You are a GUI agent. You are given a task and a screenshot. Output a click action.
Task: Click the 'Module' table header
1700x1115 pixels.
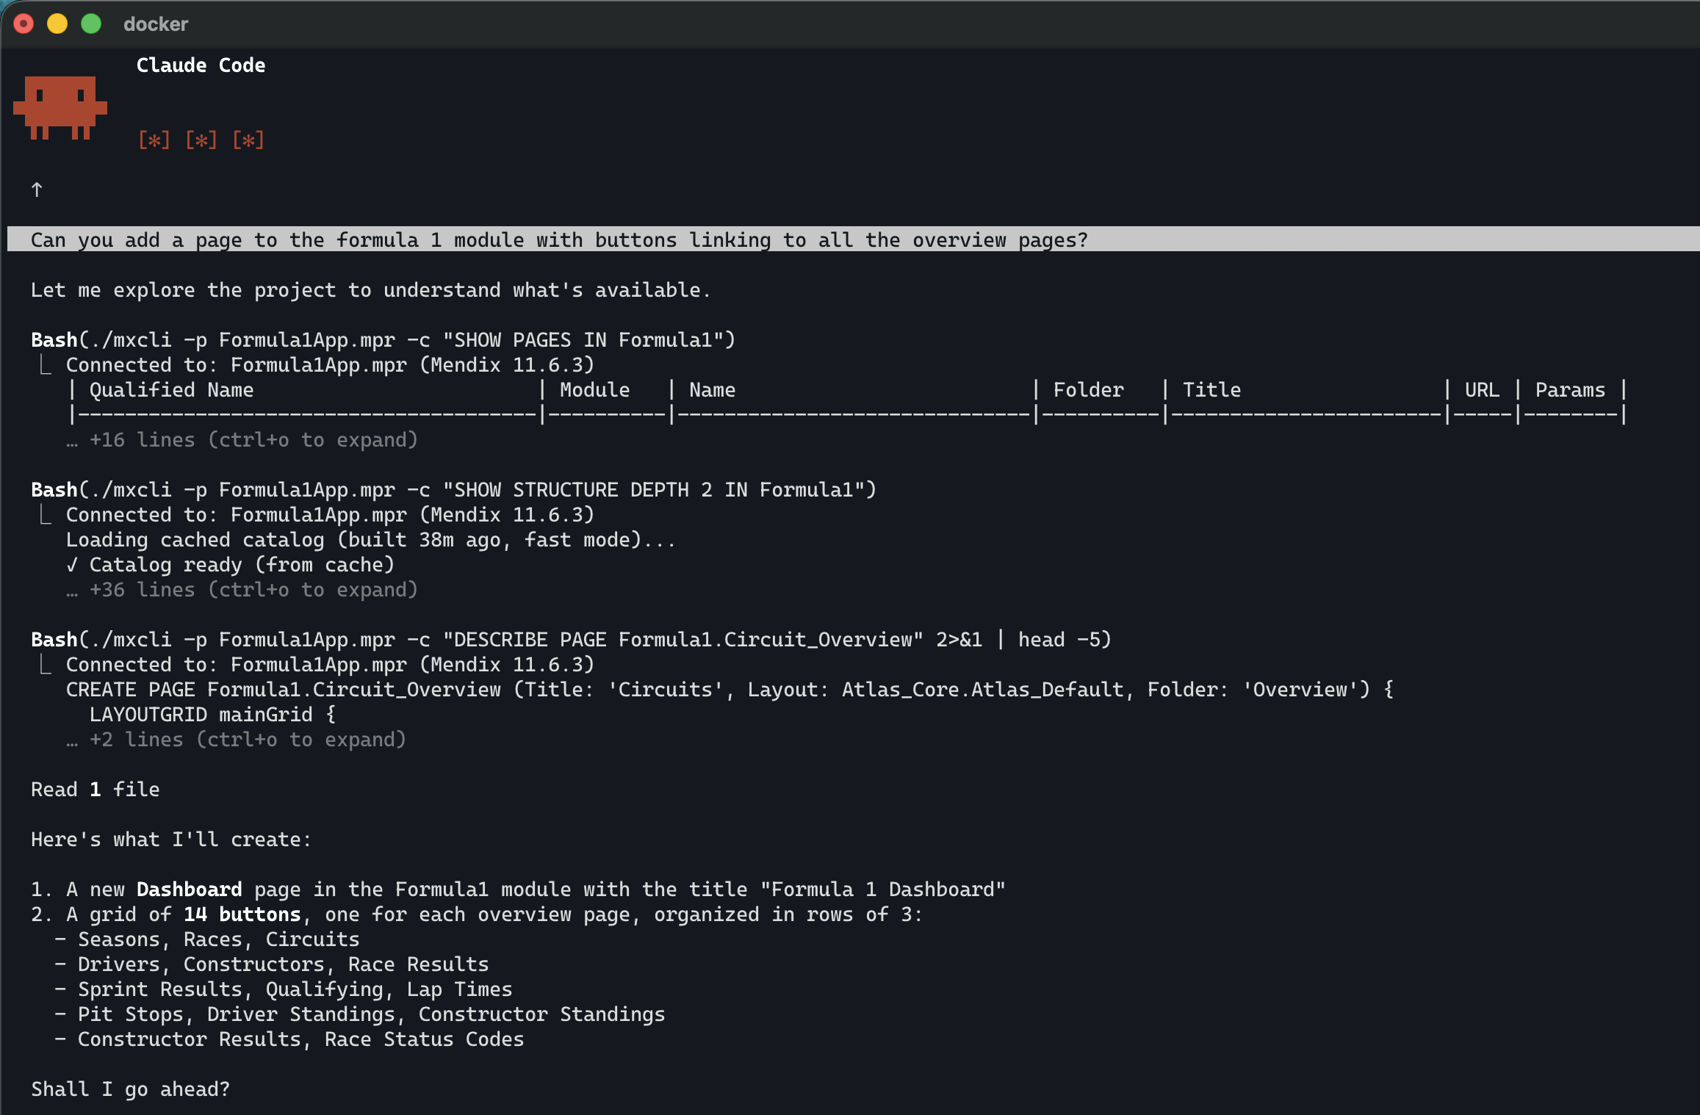coord(595,390)
